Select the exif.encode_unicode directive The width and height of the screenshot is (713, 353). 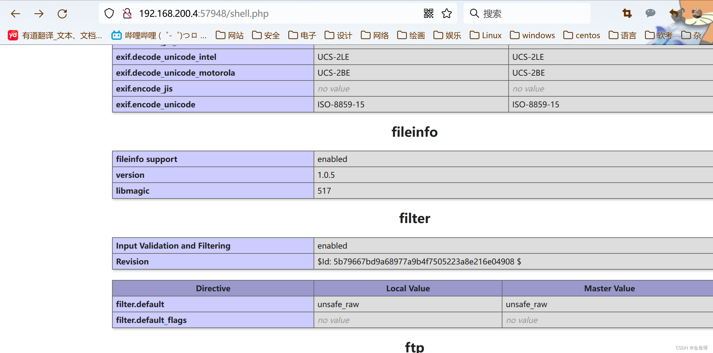[155, 104]
